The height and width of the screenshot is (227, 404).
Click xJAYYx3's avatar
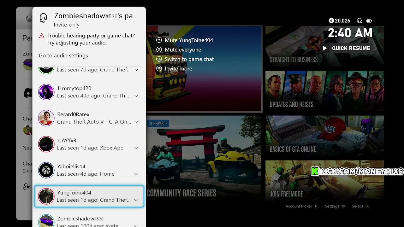coord(46,144)
